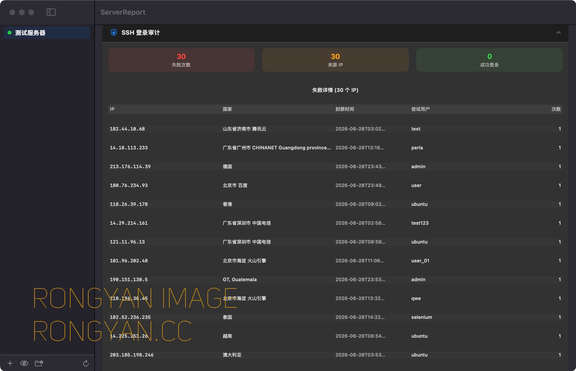Click the refresh icon in sidebar footer
The image size is (576, 371).
point(86,363)
